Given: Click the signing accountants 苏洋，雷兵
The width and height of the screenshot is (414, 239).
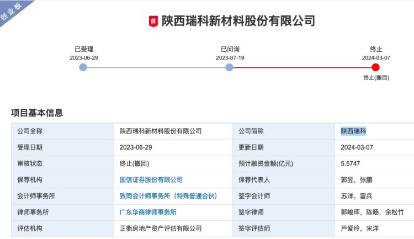Looking at the screenshot, I should (357, 196).
